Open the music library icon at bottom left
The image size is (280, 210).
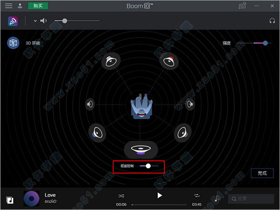10,200
